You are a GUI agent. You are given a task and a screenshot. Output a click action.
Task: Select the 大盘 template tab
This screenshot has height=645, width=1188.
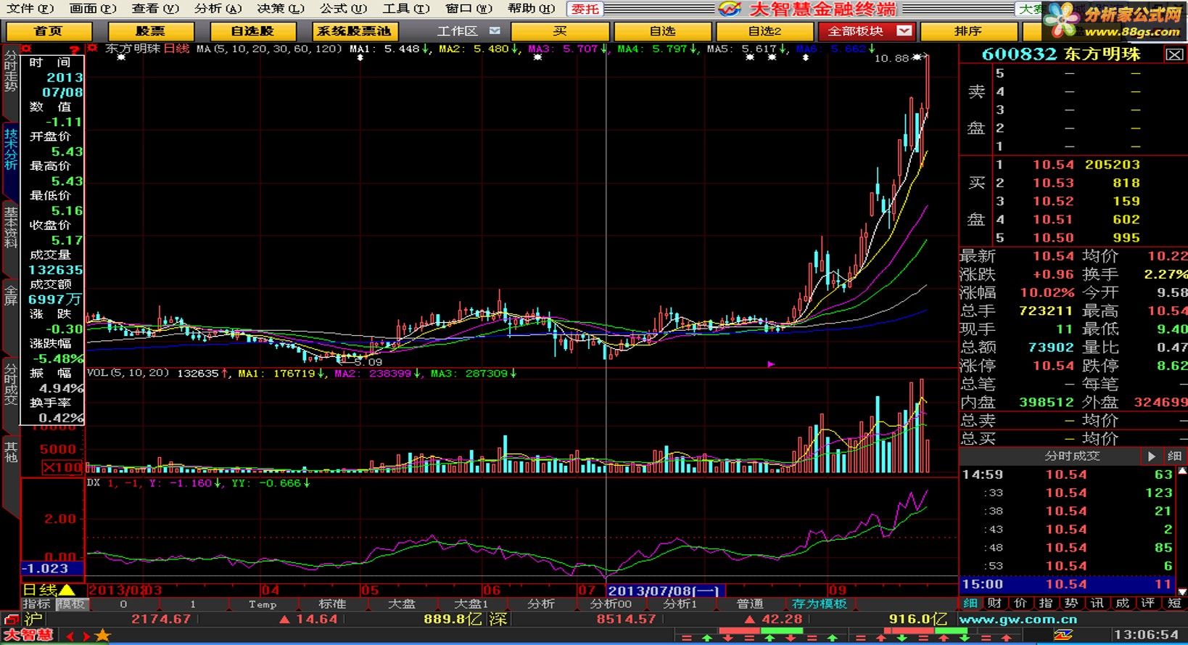[402, 604]
